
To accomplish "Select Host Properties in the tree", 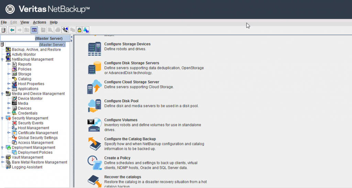I will click(31, 84).
